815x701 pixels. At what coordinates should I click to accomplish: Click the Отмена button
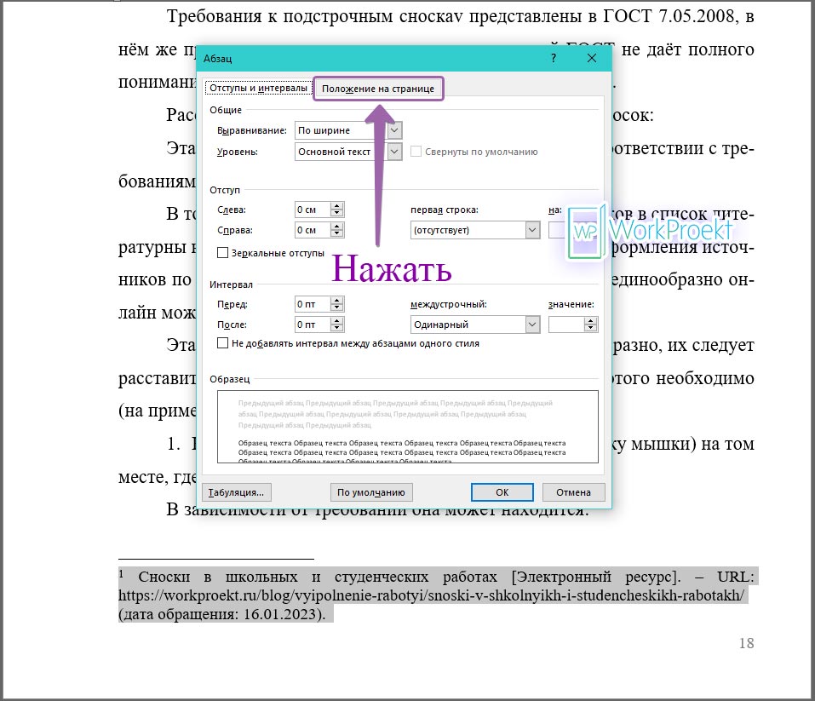tap(572, 491)
